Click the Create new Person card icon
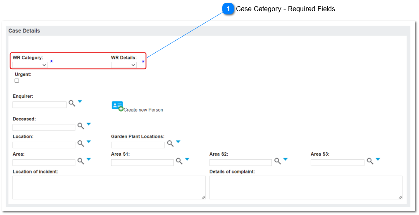Image resolution: width=419 pixels, height=215 pixels. [x=118, y=106]
